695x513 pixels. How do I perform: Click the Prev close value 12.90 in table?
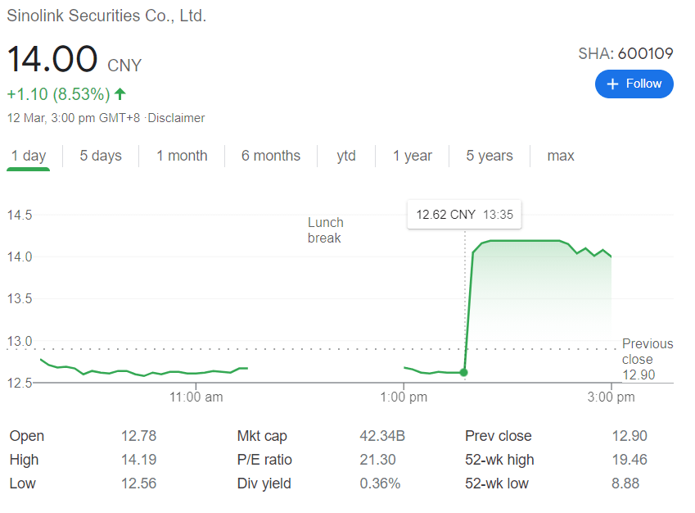pyautogui.click(x=630, y=436)
